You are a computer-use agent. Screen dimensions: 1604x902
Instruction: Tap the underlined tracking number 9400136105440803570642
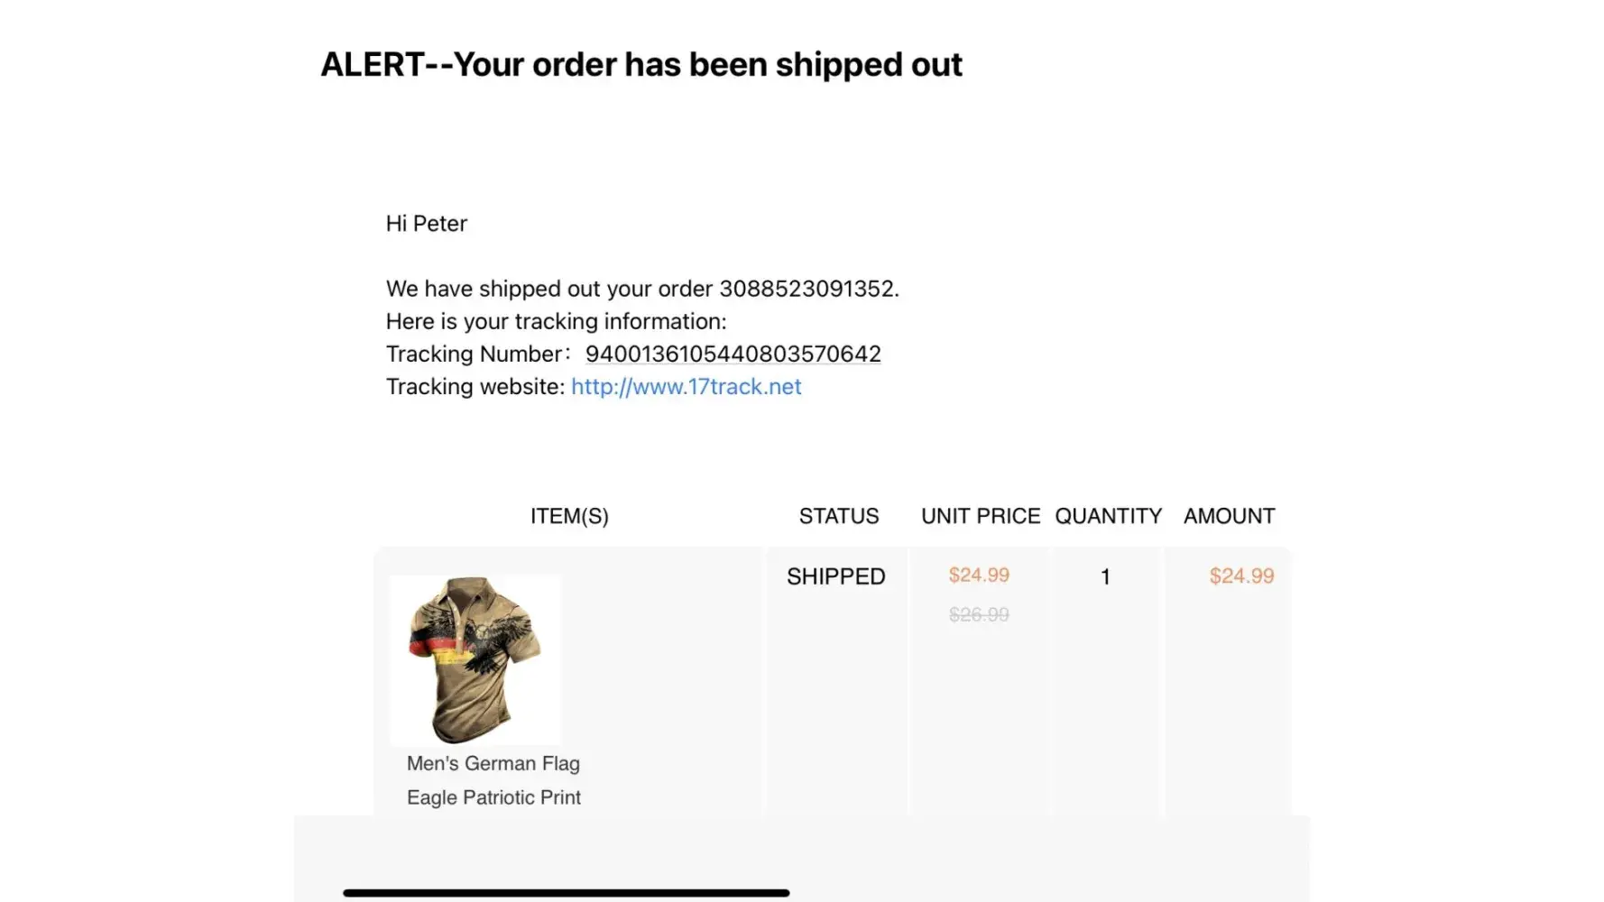tap(733, 354)
